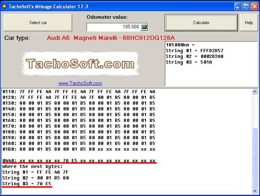Click the 'Car type:' label
Screen dimensions: 260x196
(17, 38)
